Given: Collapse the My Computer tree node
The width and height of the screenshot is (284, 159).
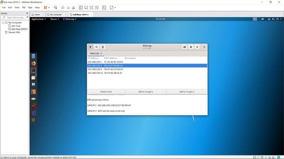Looking at the screenshot, I should click(x=3, y=23).
